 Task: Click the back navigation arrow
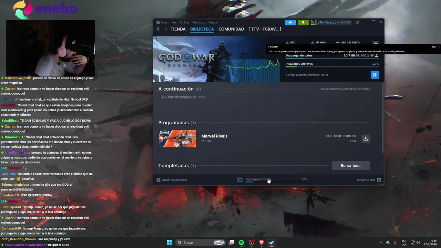coord(158,29)
